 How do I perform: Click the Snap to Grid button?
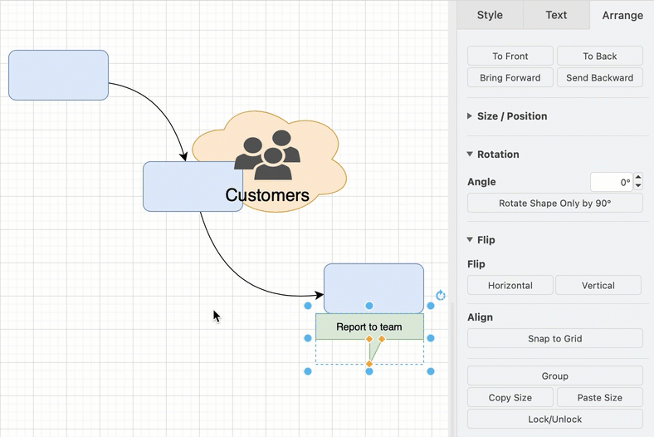pos(554,338)
